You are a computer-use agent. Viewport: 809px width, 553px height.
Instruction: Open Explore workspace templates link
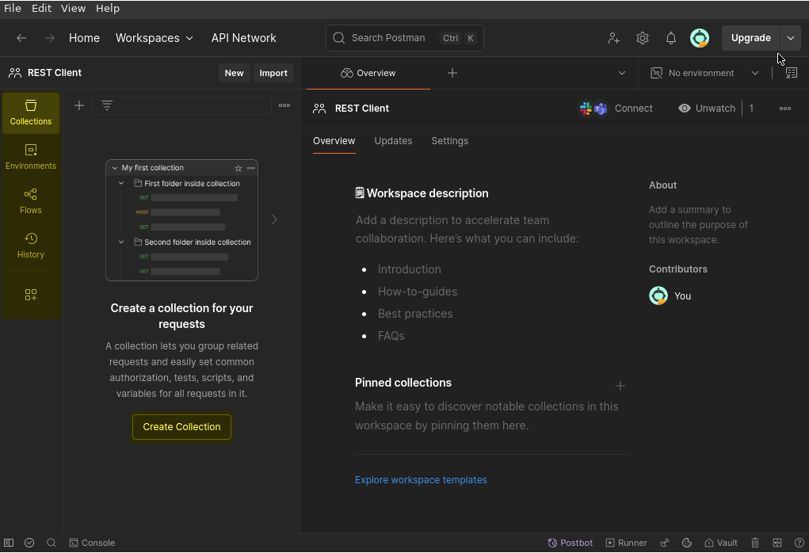pyautogui.click(x=421, y=480)
